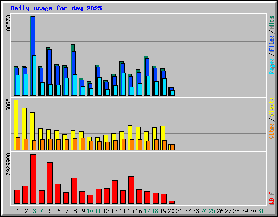Select the tallest blue Files bar for day 3
Image resolution: width=278 pixels, height=217 pixels.
point(34,36)
